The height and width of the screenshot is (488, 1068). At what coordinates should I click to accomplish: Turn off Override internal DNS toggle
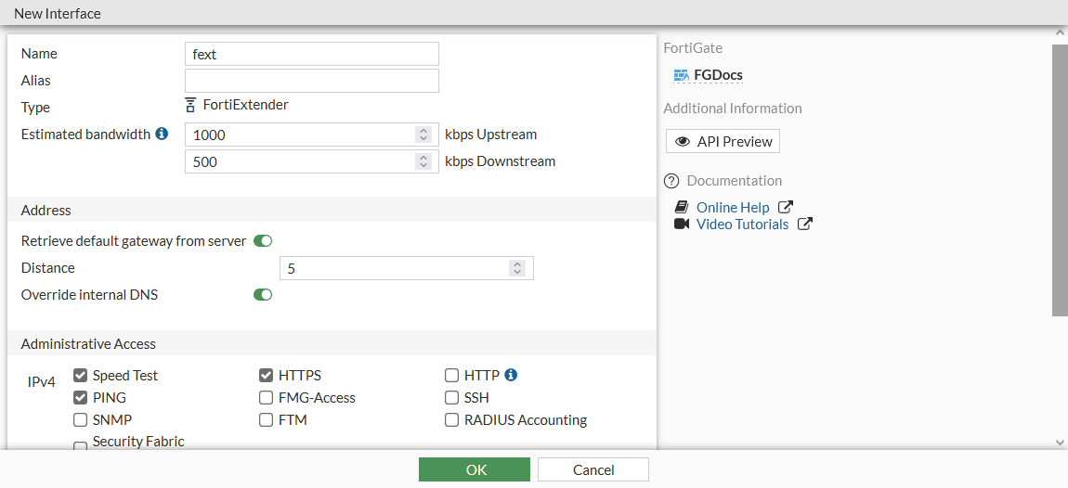[x=263, y=295]
